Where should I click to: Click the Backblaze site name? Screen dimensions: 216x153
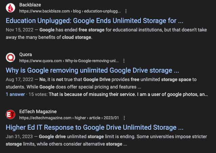pos(29,5)
